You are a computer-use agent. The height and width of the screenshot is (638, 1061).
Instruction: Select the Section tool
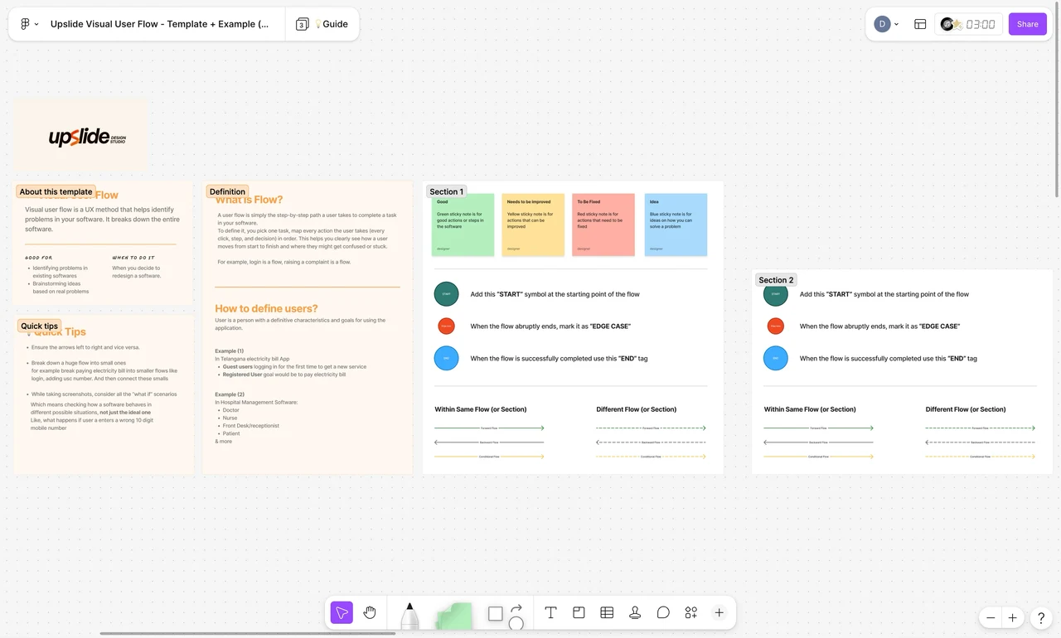click(x=579, y=612)
